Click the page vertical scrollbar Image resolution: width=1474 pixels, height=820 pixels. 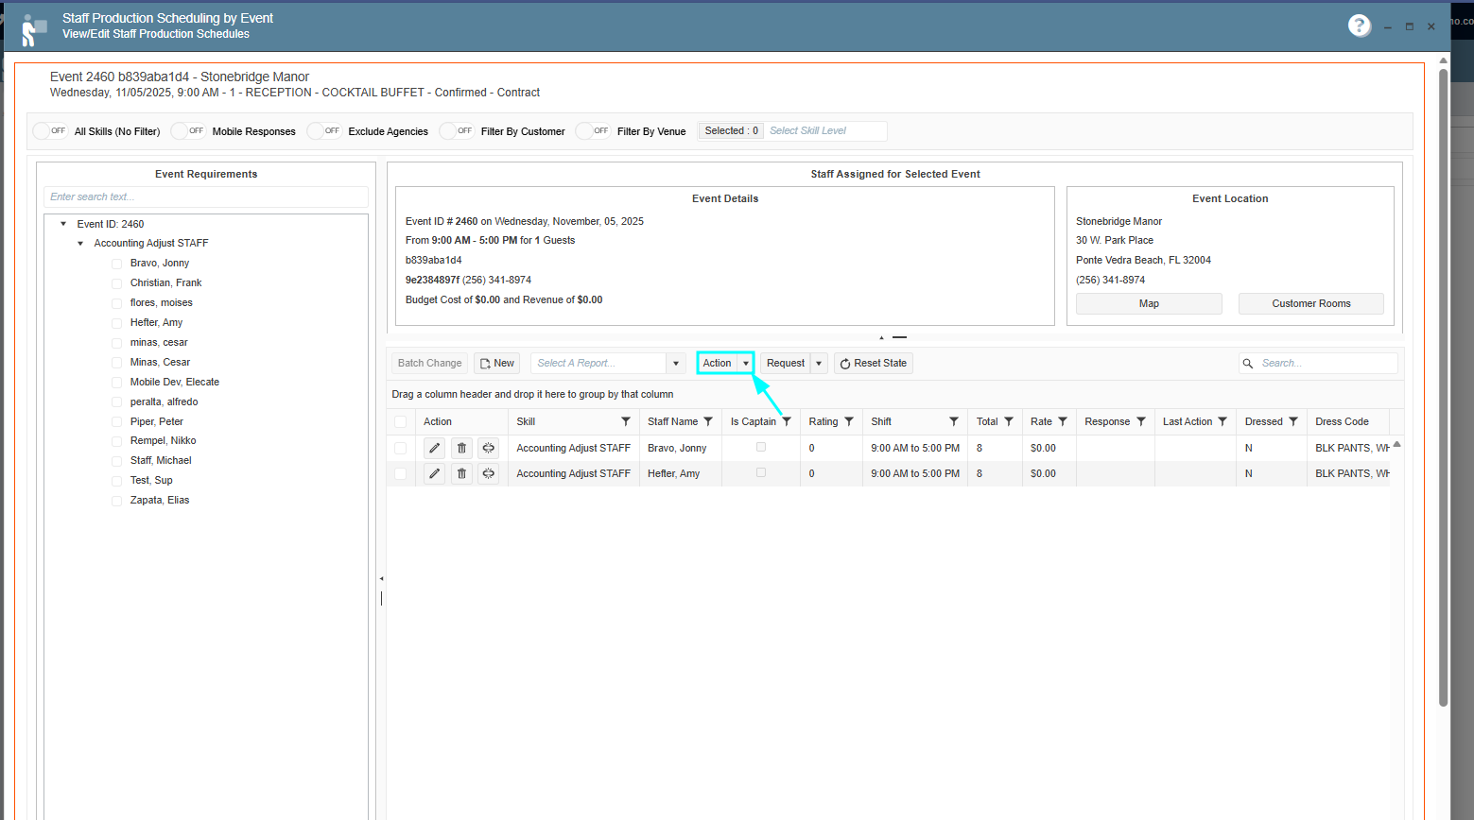1443,378
